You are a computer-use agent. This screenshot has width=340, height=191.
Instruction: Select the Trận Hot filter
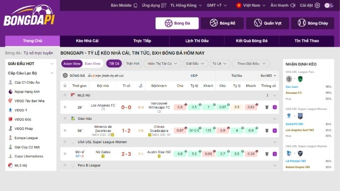[133, 63]
